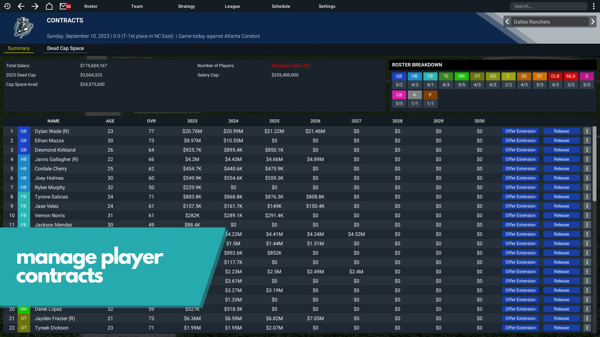Click the Dallas Ranchers team logo
600x337 pixels.
pyautogui.click(x=24, y=28)
